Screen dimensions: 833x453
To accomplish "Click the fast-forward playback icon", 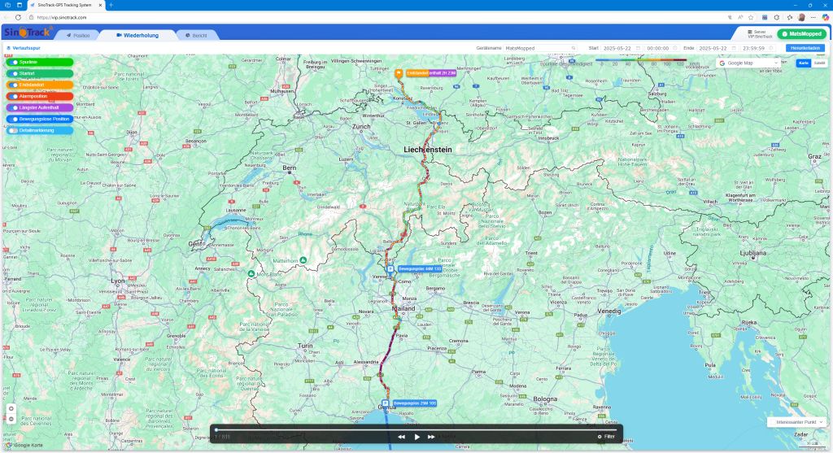I will (431, 437).
